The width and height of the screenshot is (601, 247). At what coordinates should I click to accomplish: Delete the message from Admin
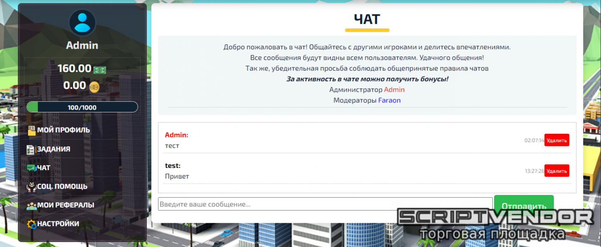[x=556, y=140]
